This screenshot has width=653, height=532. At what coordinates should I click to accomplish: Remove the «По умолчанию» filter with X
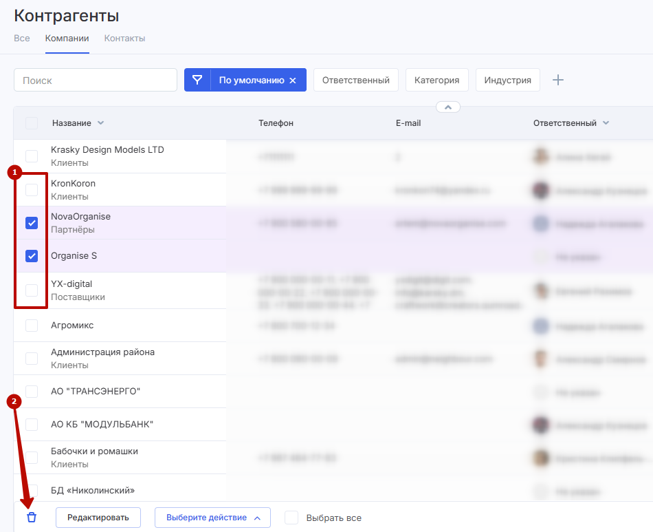tap(293, 81)
